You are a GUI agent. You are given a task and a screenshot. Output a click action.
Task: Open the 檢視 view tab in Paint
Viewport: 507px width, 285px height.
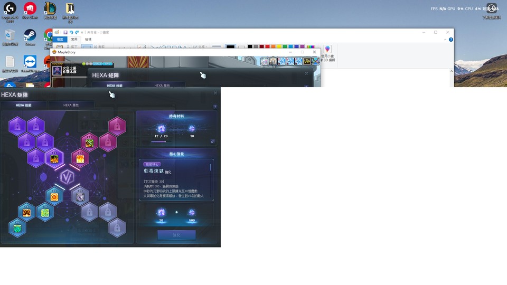88,40
